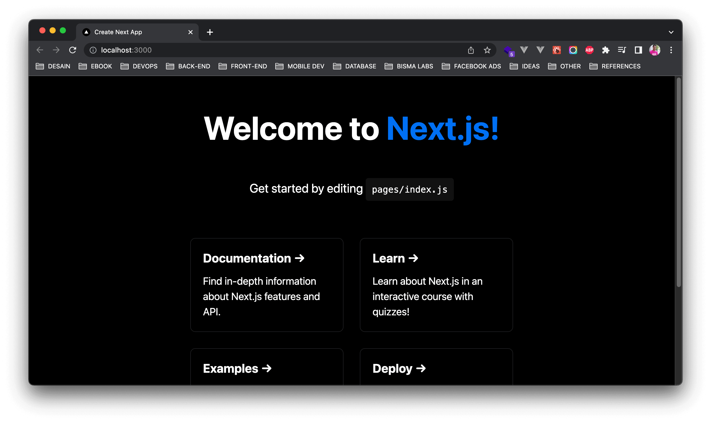The height and width of the screenshot is (423, 711).
Task: Toggle the browser side panel
Action: [638, 50]
